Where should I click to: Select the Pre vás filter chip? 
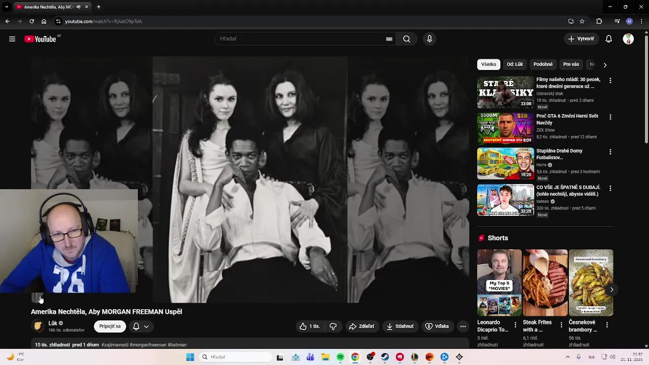coord(571,64)
